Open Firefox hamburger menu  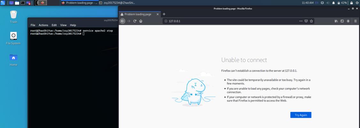click(356, 21)
